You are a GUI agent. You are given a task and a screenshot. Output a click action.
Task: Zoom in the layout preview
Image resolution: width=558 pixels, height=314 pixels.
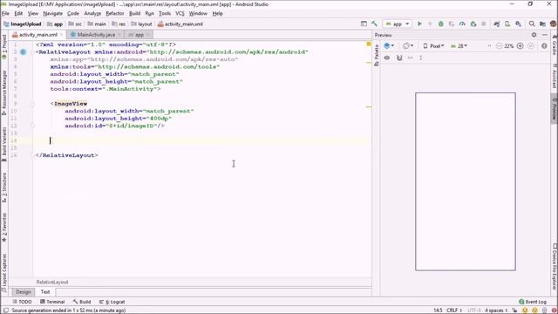point(520,46)
